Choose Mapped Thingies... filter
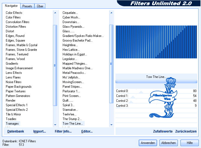This screenshot has width=201, height=148. coord(75,64)
